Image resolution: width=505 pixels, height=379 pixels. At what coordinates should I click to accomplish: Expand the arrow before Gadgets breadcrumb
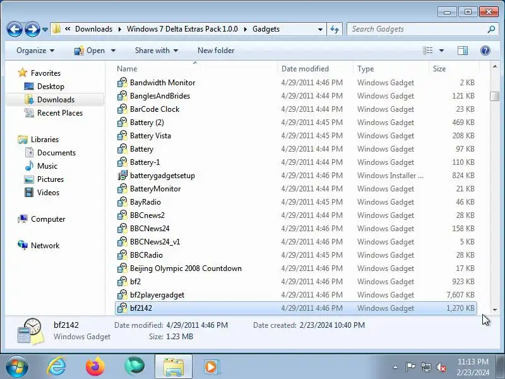click(245, 29)
